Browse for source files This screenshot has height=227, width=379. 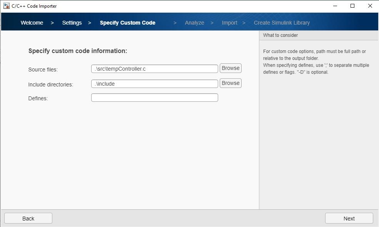tap(230, 68)
